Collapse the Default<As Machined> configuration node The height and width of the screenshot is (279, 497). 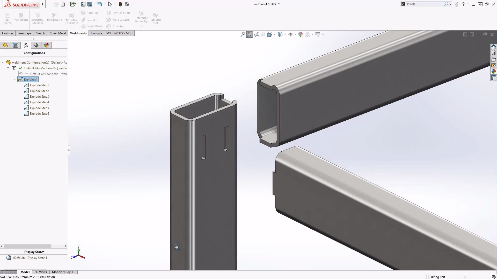tap(8, 68)
